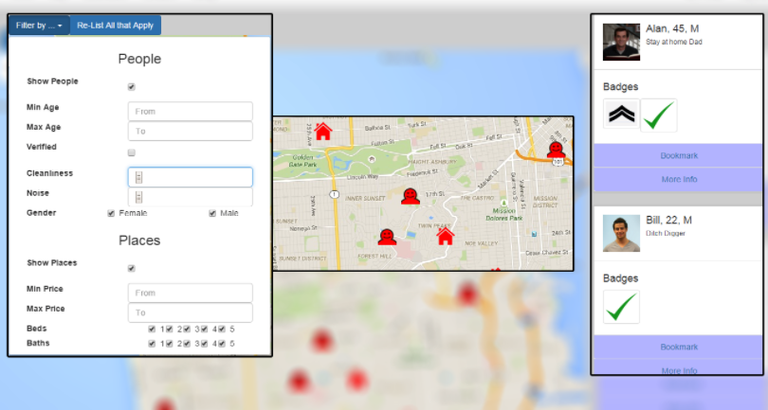The image size is (768, 410).
Task: Uncheck the Baths 5 checkbox
Action: (222, 344)
